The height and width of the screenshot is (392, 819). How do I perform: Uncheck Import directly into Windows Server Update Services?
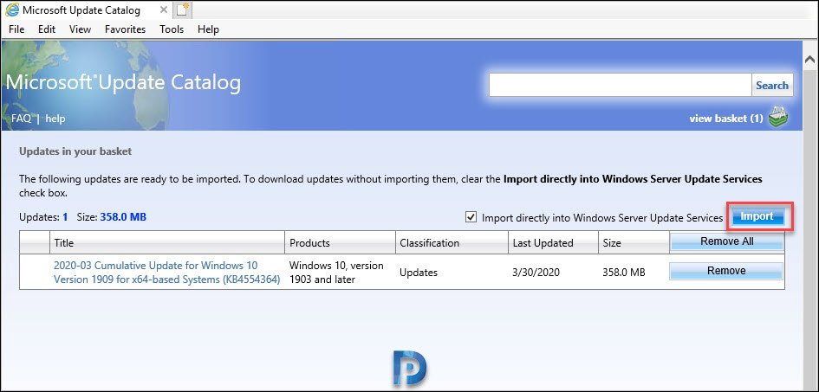471,217
